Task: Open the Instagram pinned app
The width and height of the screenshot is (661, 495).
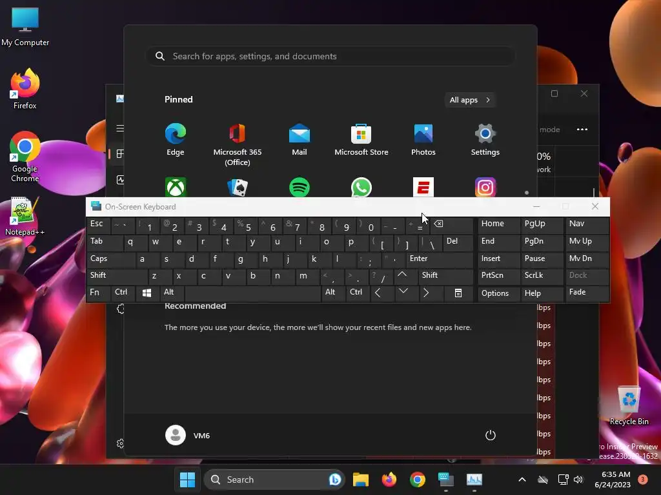Action: click(485, 188)
